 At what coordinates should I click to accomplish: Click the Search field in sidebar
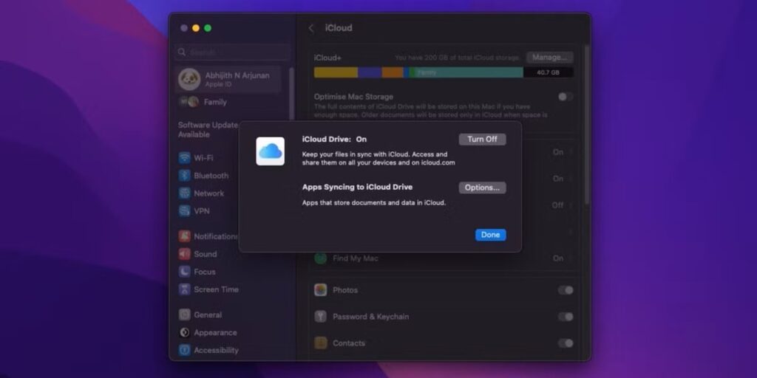coord(233,52)
